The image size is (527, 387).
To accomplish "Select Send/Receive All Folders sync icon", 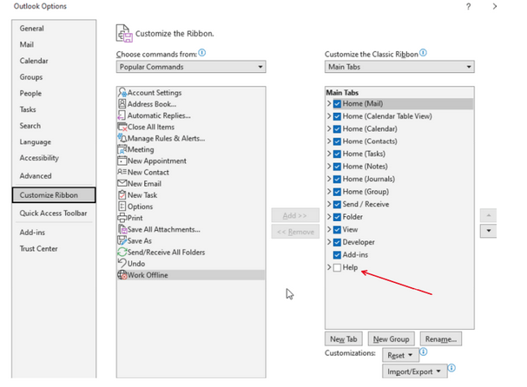I will point(122,252).
